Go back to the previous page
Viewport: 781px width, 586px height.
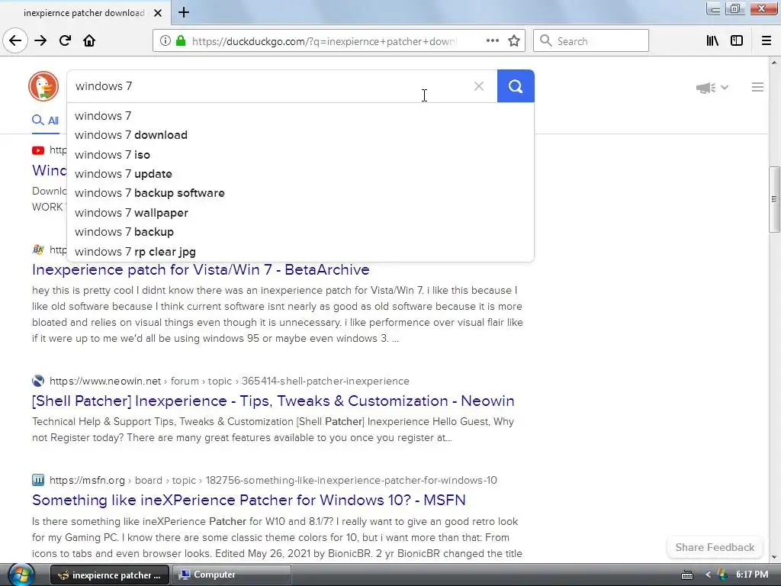tap(15, 40)
